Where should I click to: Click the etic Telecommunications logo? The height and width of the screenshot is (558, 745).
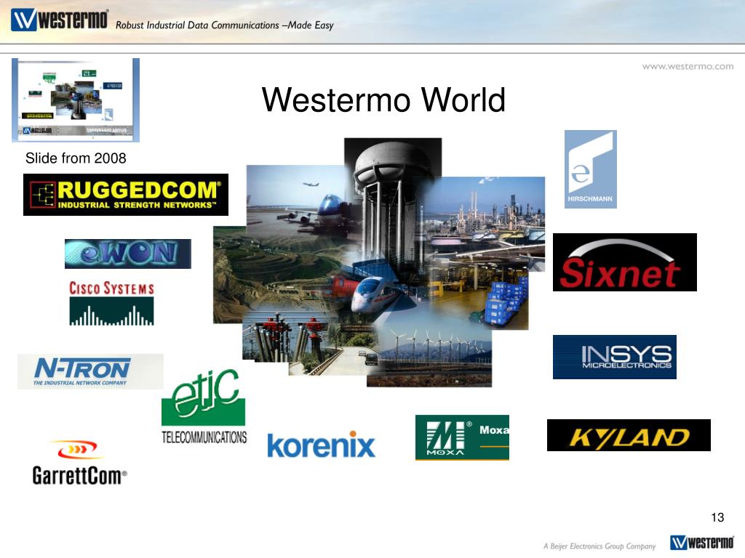pos(204,407)
